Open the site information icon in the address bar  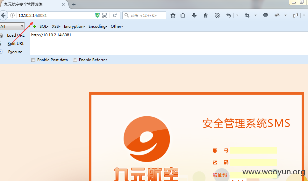point(12,15)
